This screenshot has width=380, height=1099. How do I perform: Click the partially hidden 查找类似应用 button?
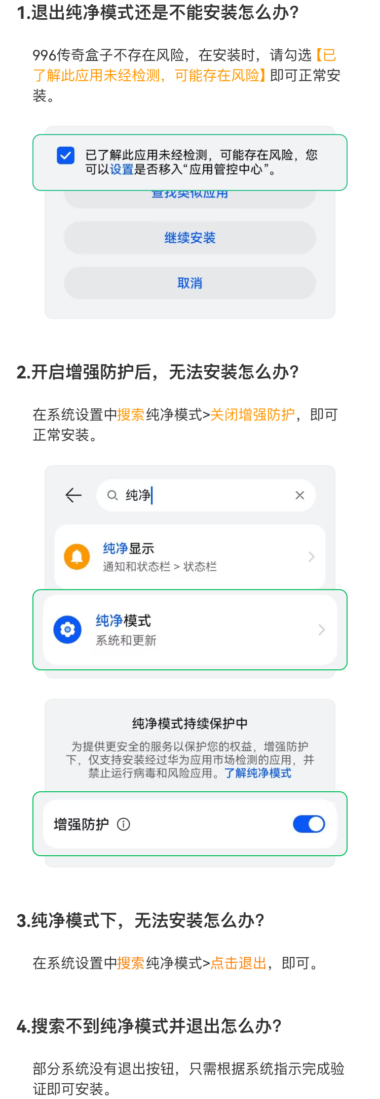tap(189, 196)
